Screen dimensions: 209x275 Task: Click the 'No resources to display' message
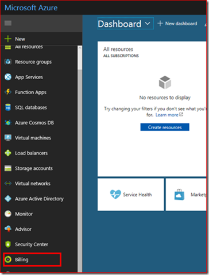click(x=165, y=98)
